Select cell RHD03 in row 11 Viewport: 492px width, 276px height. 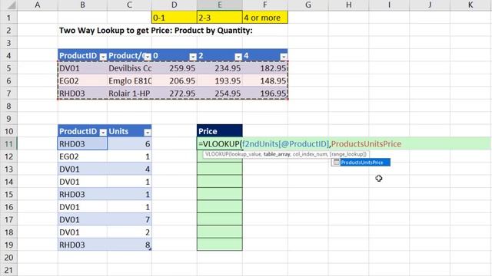pyautogui.click(x=82, y=144)
